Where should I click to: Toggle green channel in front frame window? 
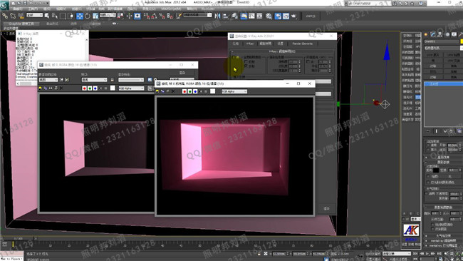coord(189,91)
